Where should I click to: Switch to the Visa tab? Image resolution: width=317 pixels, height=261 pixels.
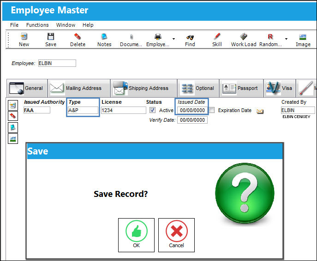tap(280, 88)
